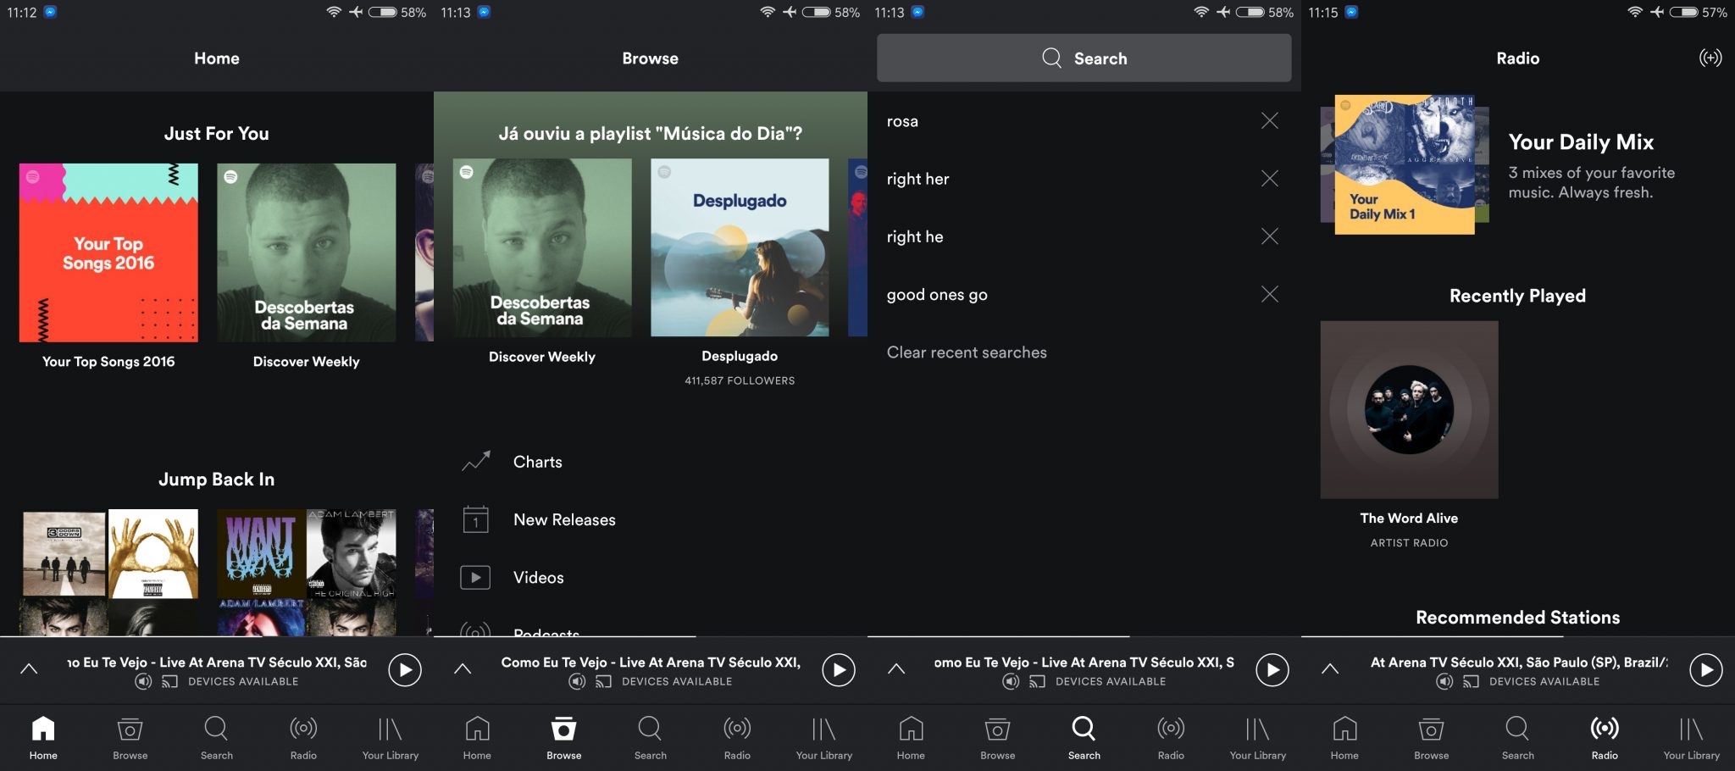Remove 'rosa' from recent searches
Image resolution: width=1735 pixels, height=771 pixels.
point(1269,121)
